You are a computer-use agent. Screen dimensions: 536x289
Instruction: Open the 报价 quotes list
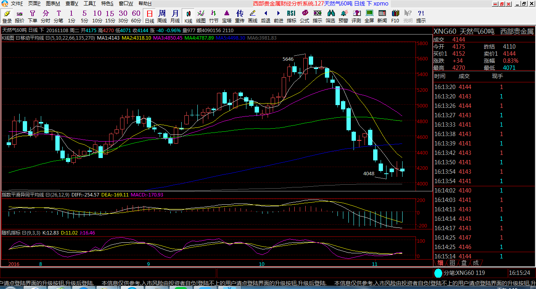point(20,16)
